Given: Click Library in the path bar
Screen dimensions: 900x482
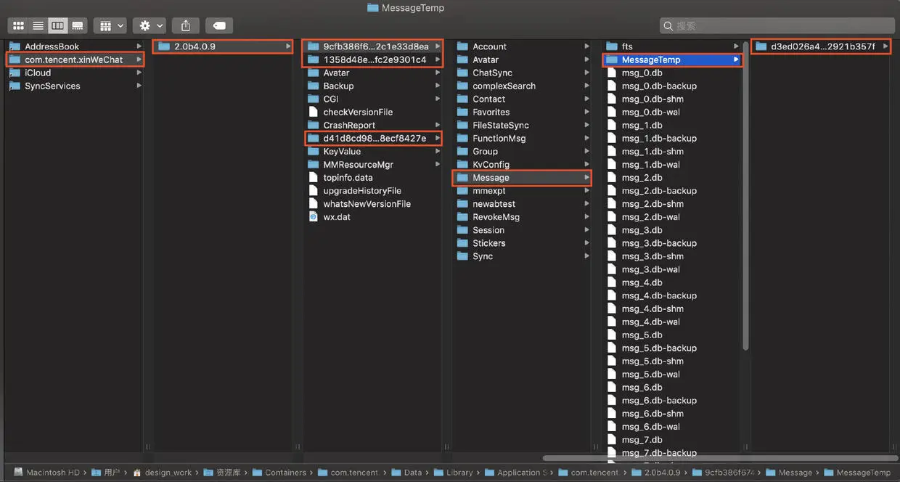Looking at the screenshot, I should point(454,473).
